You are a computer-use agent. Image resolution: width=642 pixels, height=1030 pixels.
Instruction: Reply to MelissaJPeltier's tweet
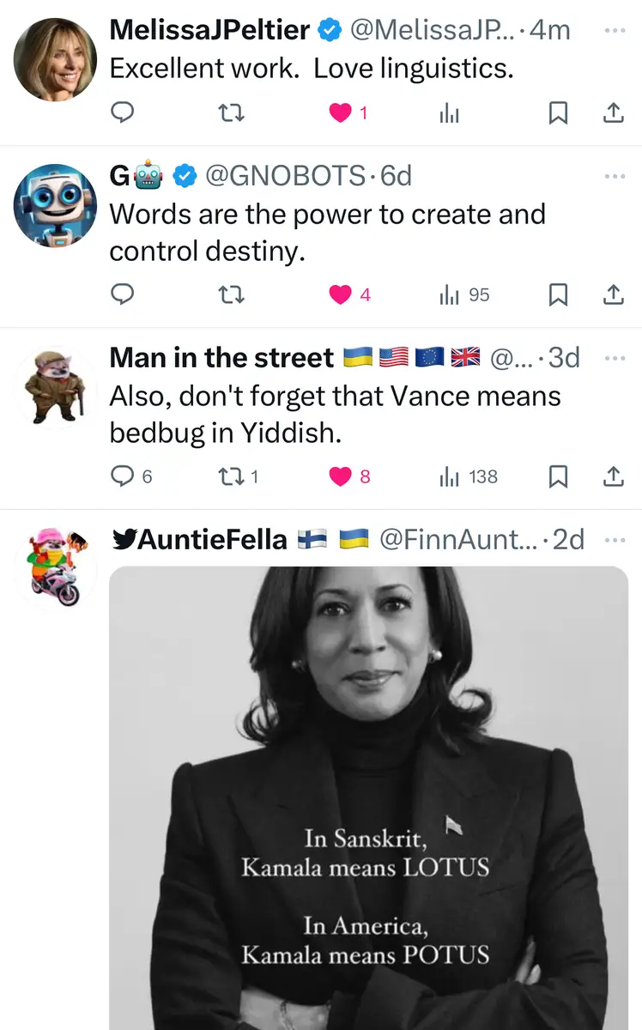124,112
